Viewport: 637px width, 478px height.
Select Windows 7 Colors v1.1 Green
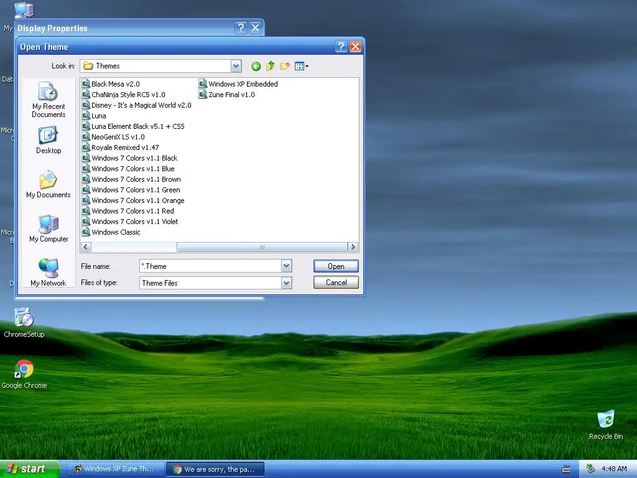(131, 190)
